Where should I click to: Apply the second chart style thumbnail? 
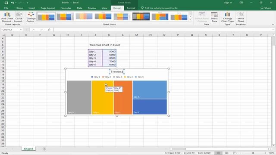(x=65, y=16)
